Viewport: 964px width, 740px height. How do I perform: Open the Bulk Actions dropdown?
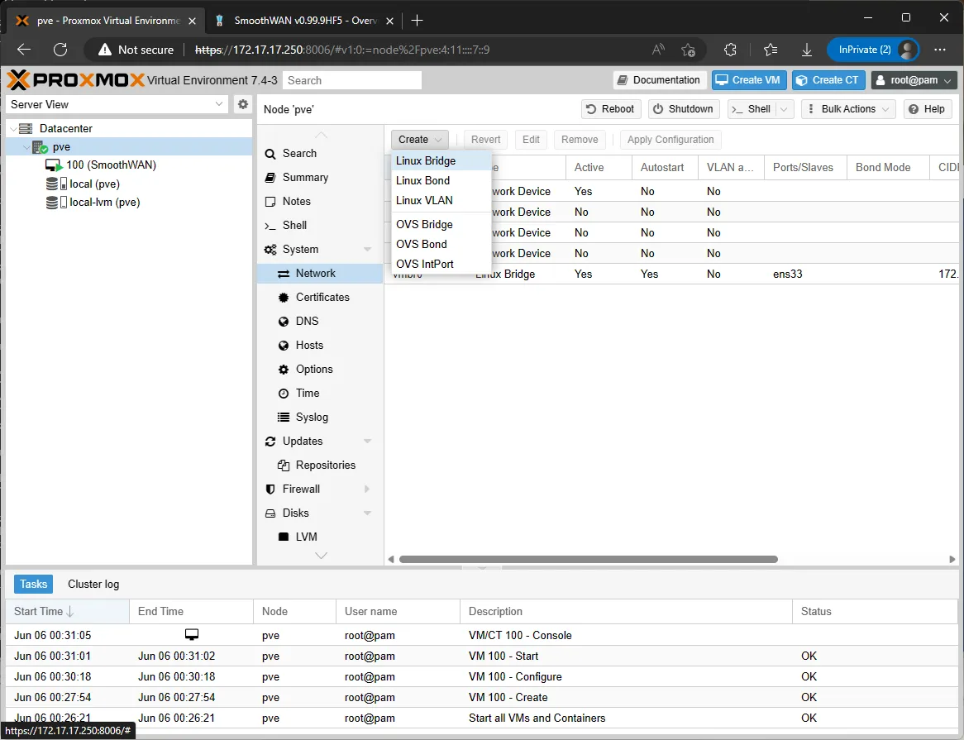pos(848,109)
